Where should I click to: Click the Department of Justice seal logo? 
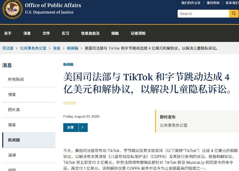[12, 10]
